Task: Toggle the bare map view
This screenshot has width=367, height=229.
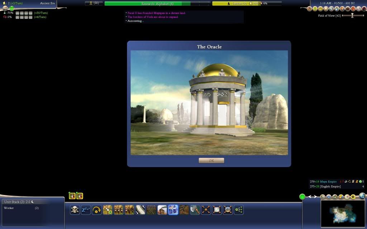Action: [x=335, y=197]
